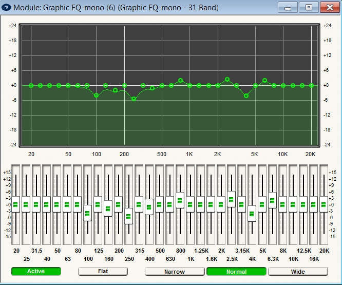Click the 40 Hz fader handle
The height and width of the screenshot is (285, 342).
(46, 204)
